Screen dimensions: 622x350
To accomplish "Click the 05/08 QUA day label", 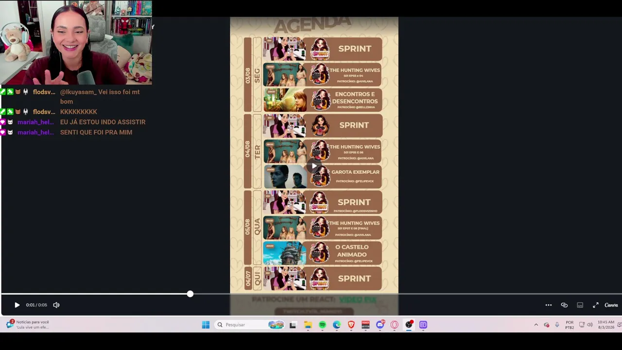I will coord(253,227).
